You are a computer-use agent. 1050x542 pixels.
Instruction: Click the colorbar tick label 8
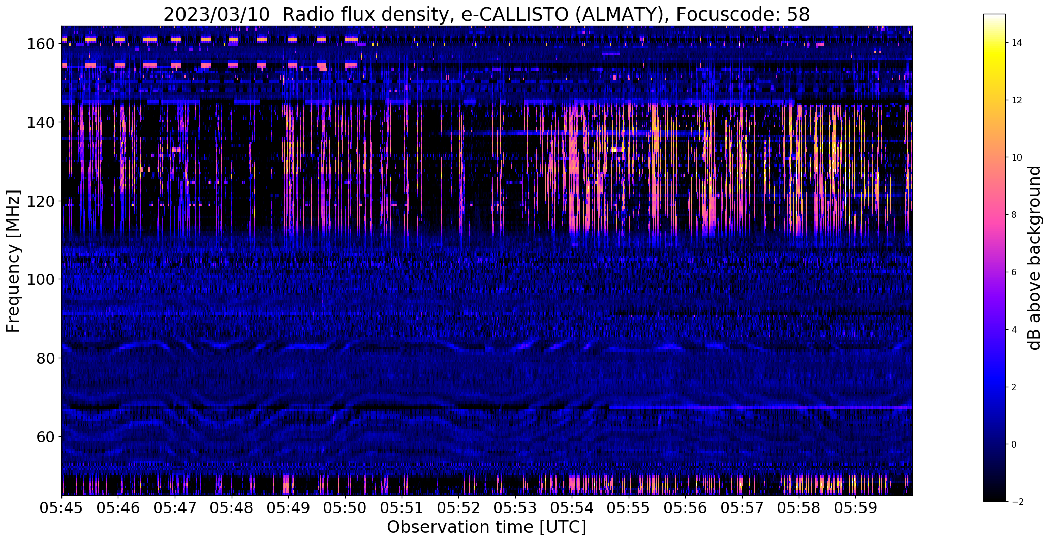pos(1014,215)
